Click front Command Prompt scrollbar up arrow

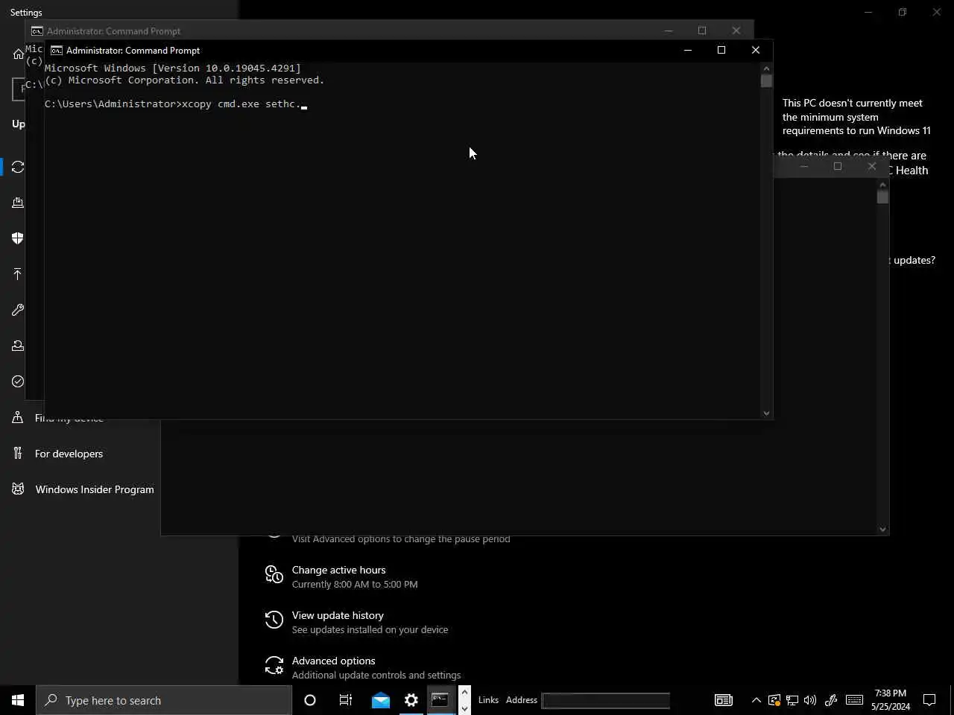(766, 68)
